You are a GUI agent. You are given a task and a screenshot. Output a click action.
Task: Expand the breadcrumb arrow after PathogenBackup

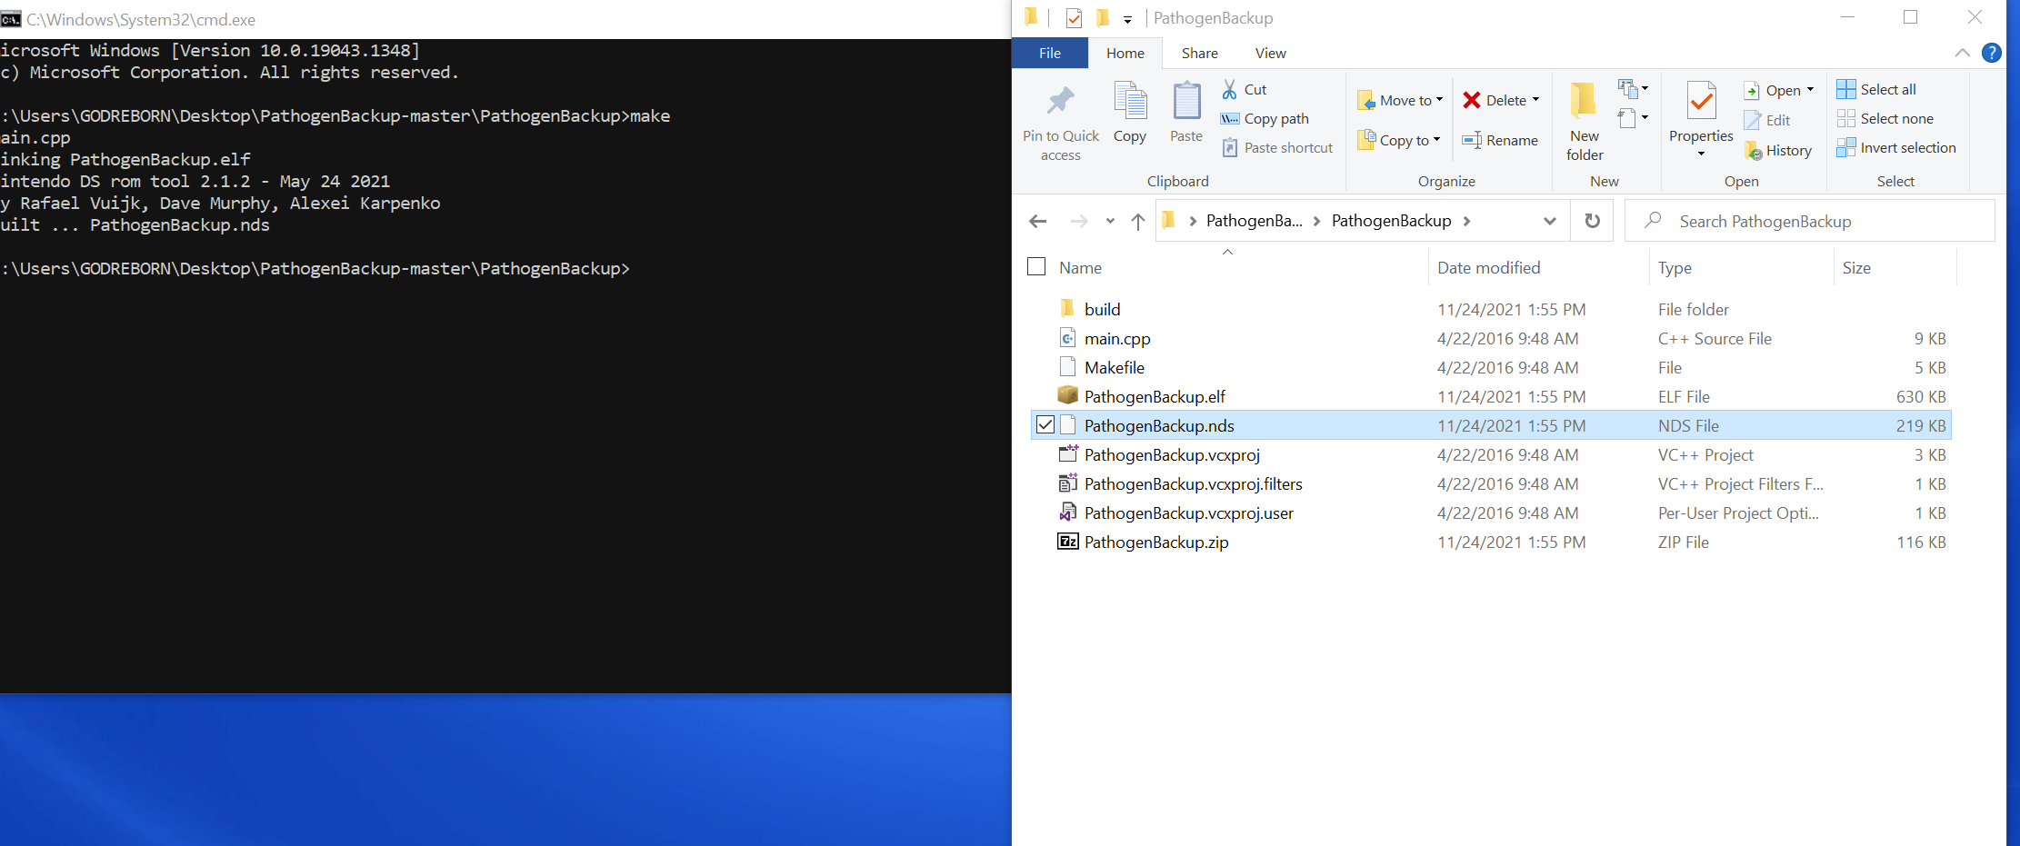(x=1466, y=221)
